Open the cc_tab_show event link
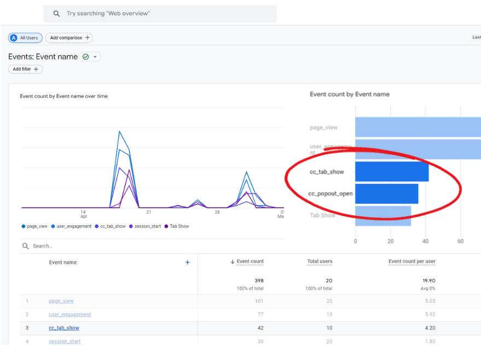Viewport: 481px width, 346px height. 63,327
